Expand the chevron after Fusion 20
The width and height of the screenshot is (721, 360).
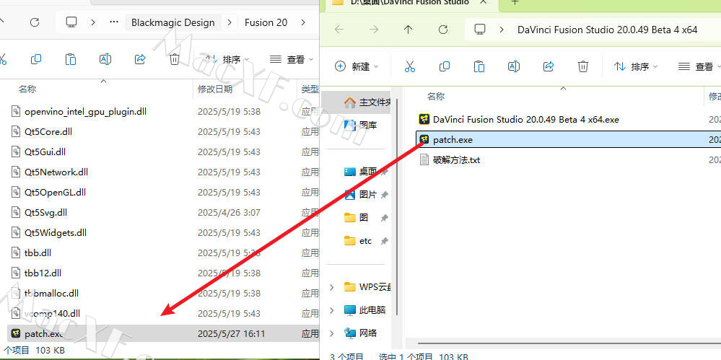(303, 22)
